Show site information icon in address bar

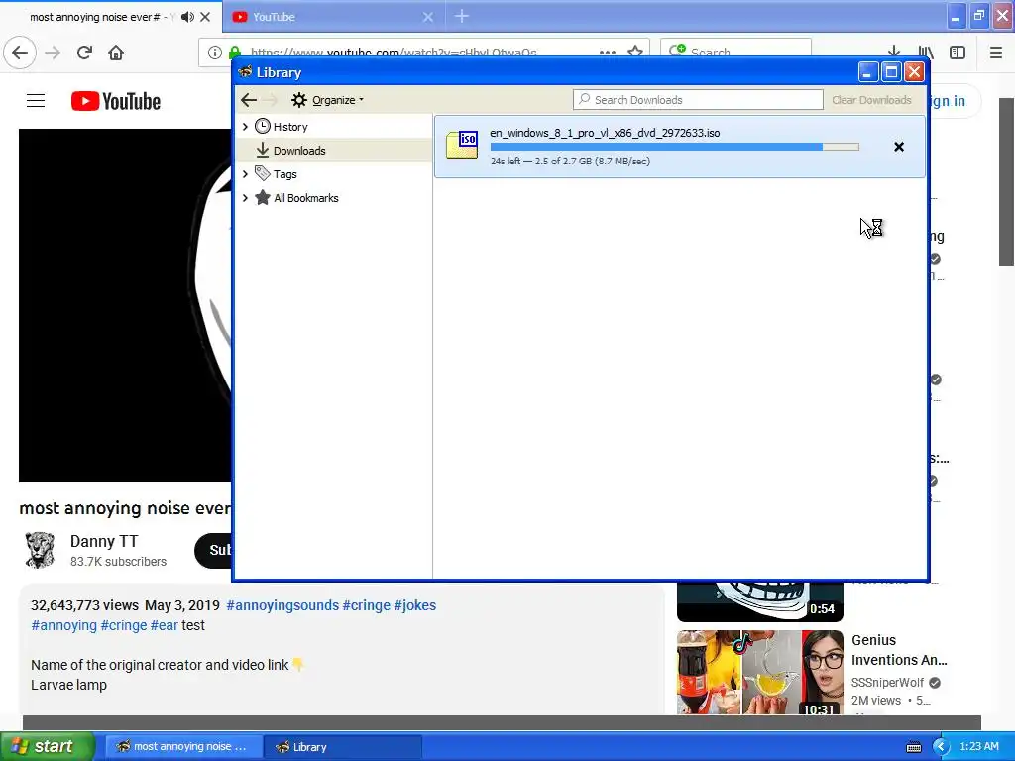[x=215, y=53]
